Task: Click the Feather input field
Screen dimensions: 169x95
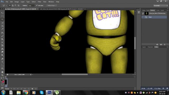Action: [31, 6]
